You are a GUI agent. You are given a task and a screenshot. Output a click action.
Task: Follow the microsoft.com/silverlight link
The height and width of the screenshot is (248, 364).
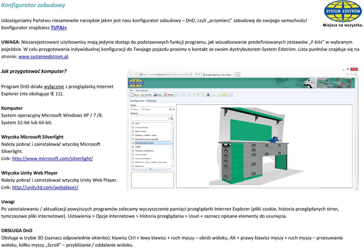click(x=52, y=158)
